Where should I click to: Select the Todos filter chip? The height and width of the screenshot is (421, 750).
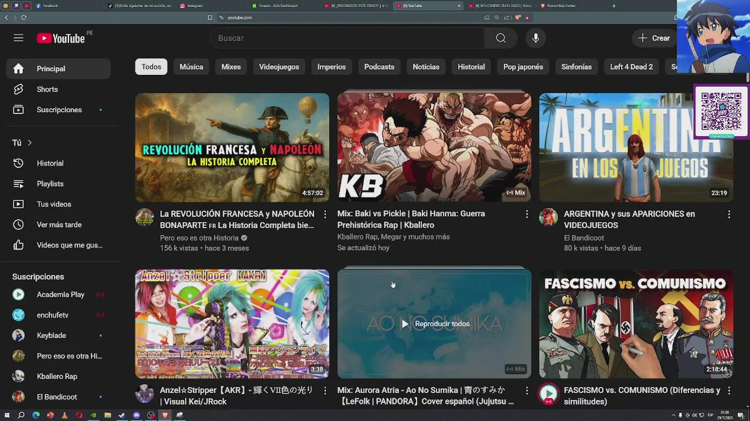point(151,67)
